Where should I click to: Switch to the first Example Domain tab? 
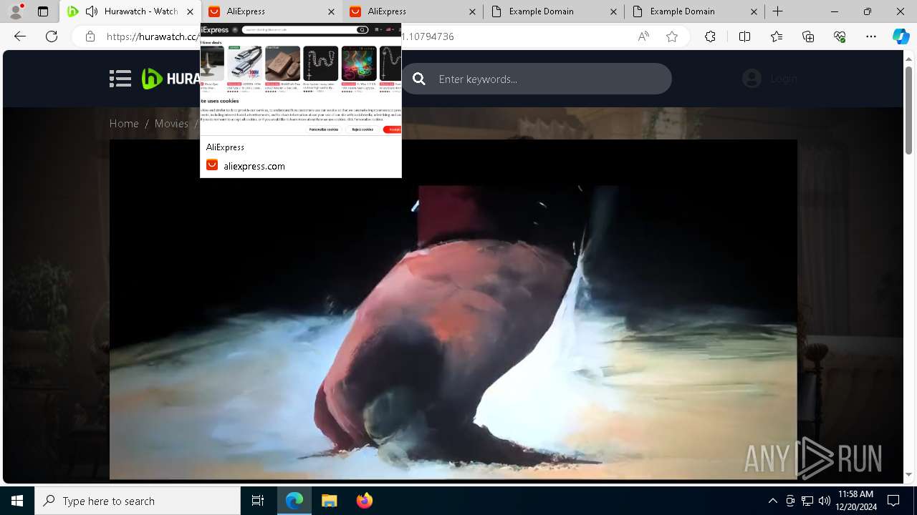(552, 11)
